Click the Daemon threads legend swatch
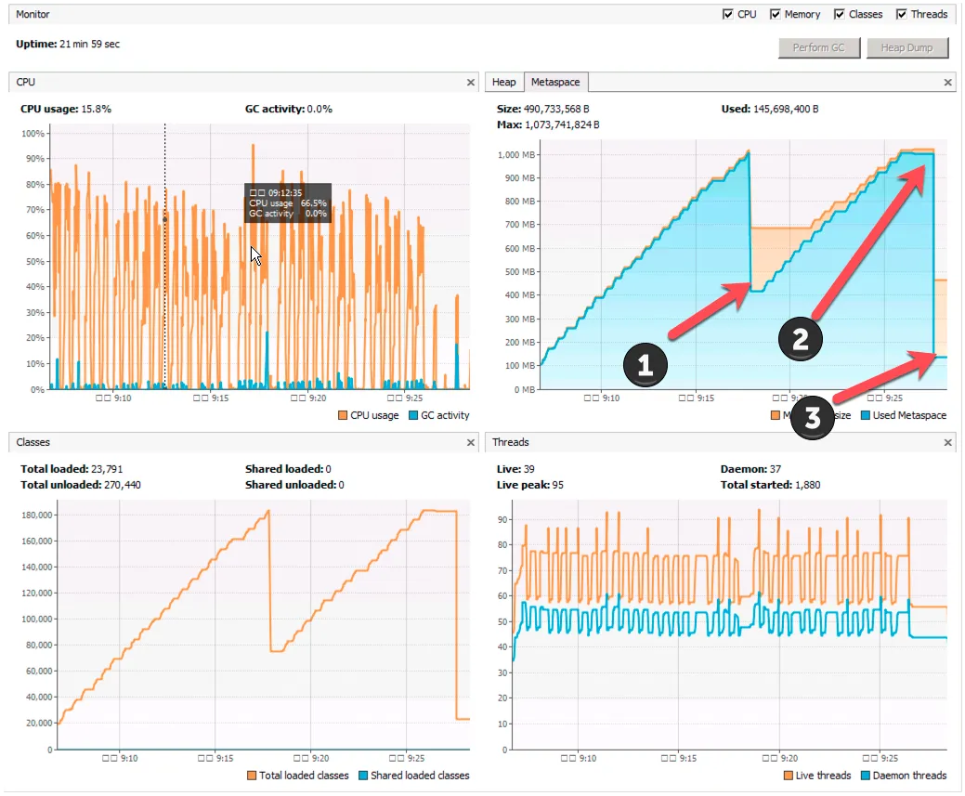Screen dimensions: 965x796 [866, 776]
